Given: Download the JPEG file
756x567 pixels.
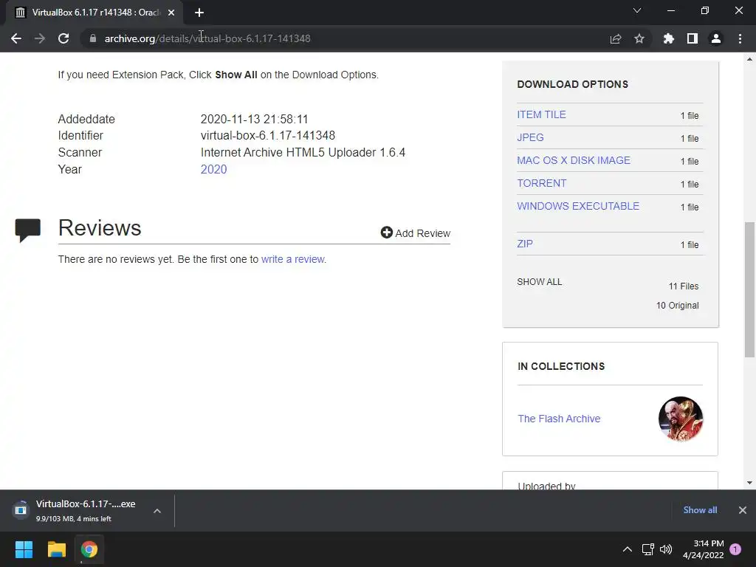Looking at the screenshot, I should (x=530, y=137).
